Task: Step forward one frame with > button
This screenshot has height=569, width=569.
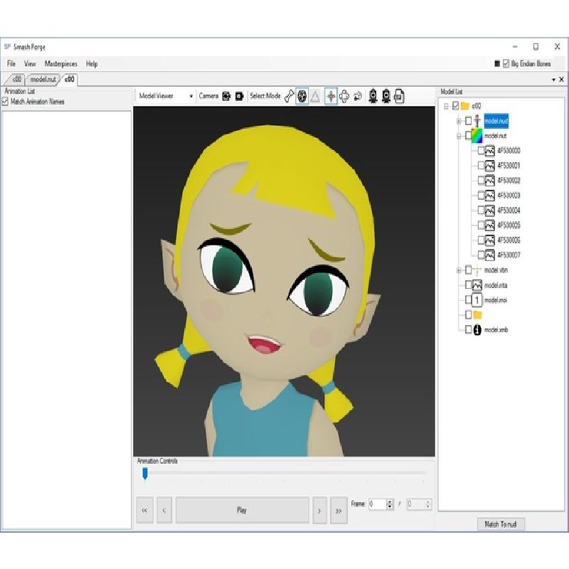Action: point(319,510)
